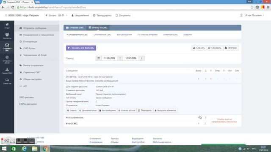Screen dimensions: 271x152
Task: Open the green store app on taskbar
Action: pos(14,149)
